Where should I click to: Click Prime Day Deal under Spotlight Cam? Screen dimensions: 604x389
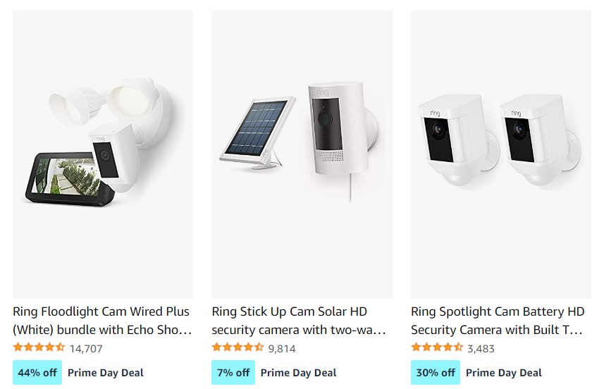click(504, 373)
